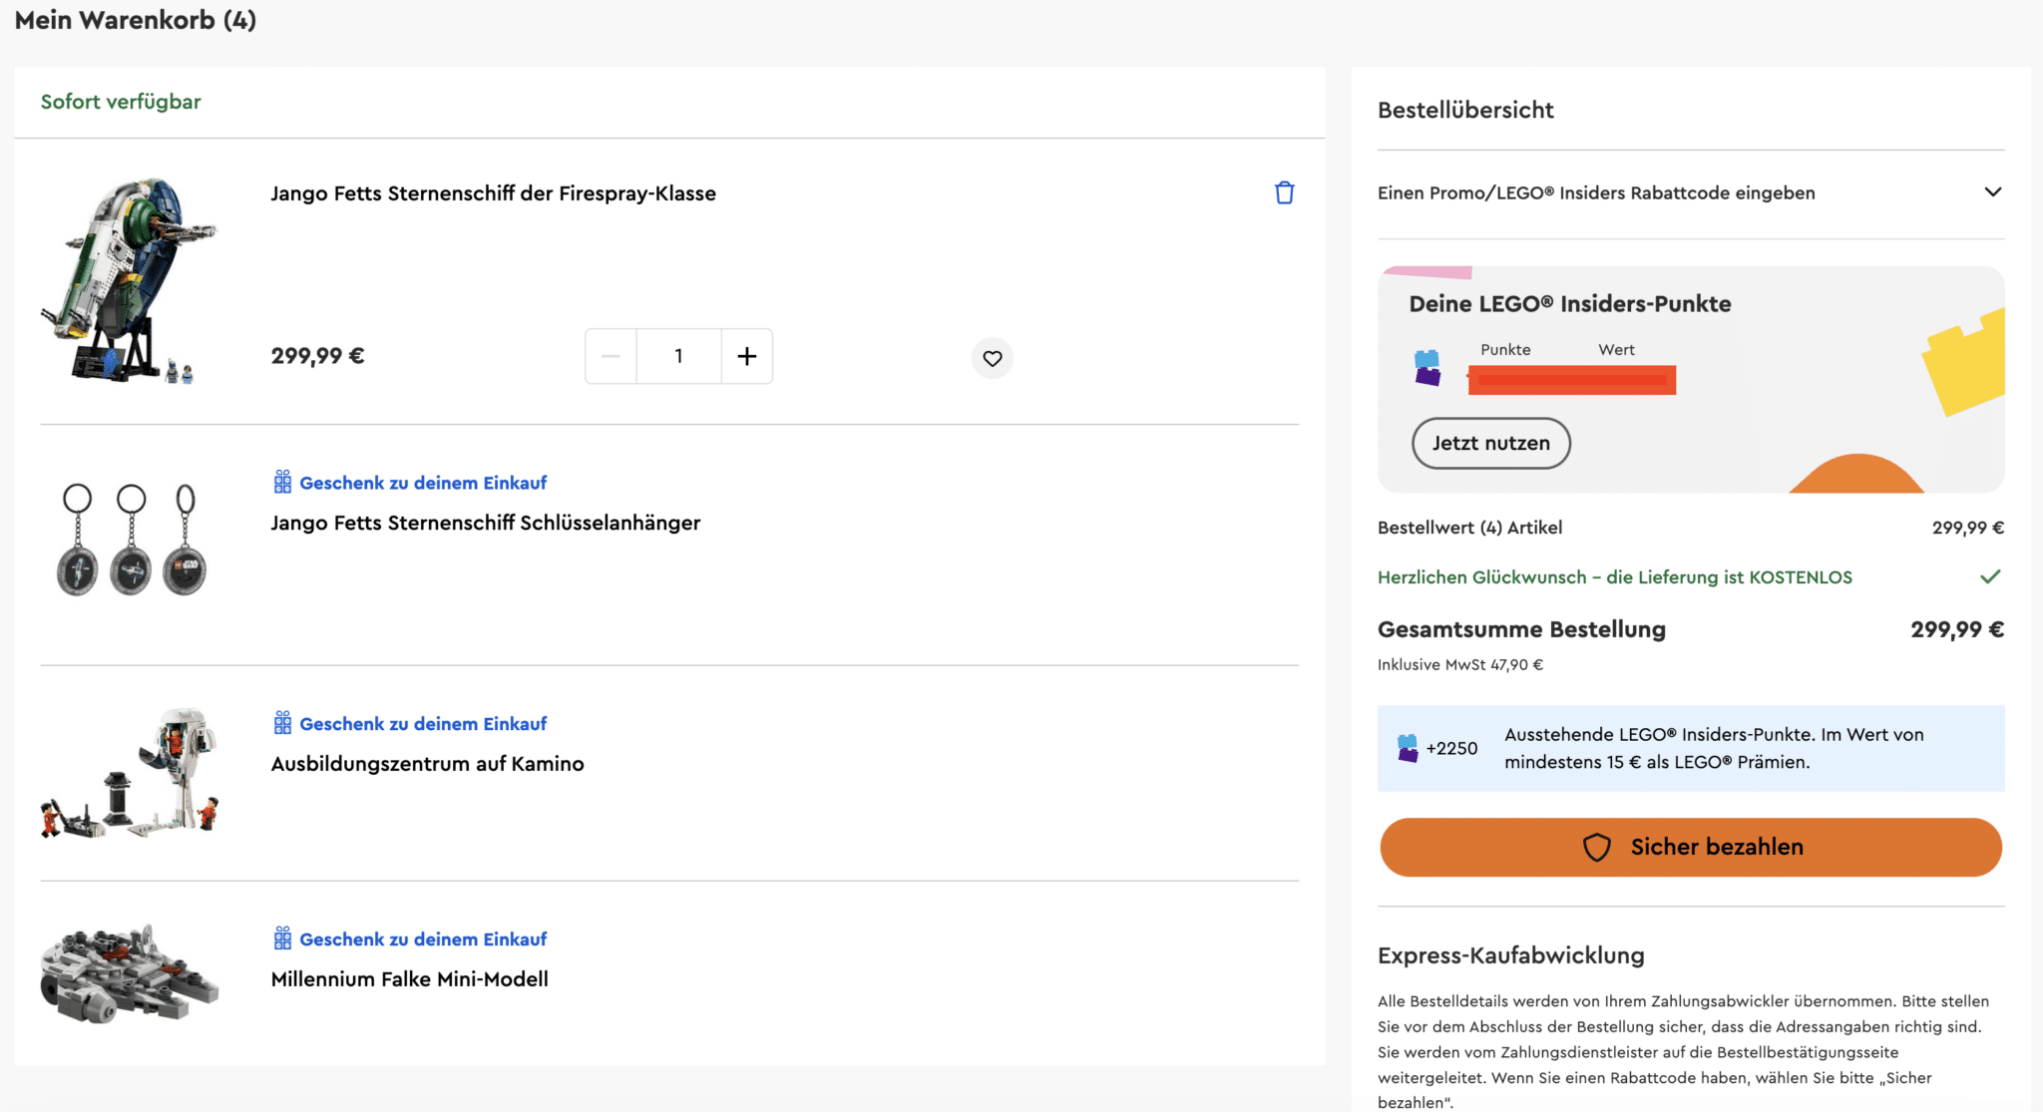Click the brick icon beside +2250 points
The height and width of the screenshot is (1112, 2043).
pos(1408,748)
